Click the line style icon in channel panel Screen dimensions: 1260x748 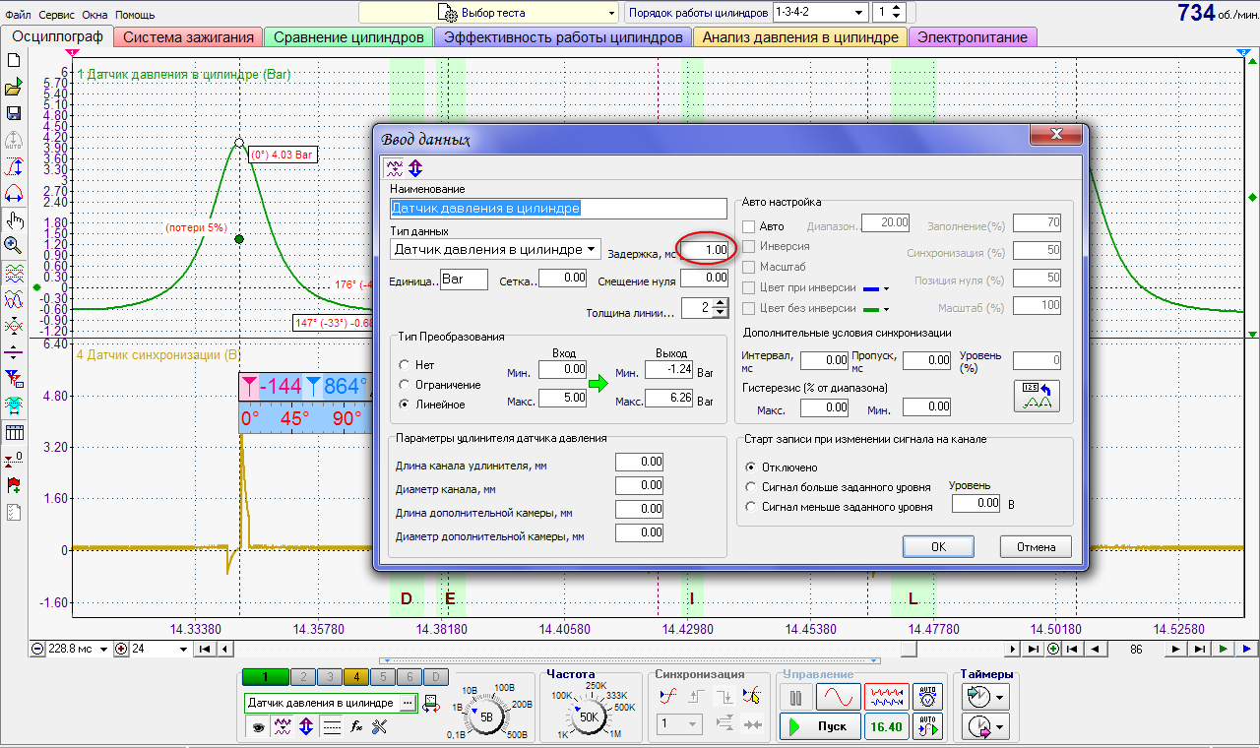tap(332, 727)
